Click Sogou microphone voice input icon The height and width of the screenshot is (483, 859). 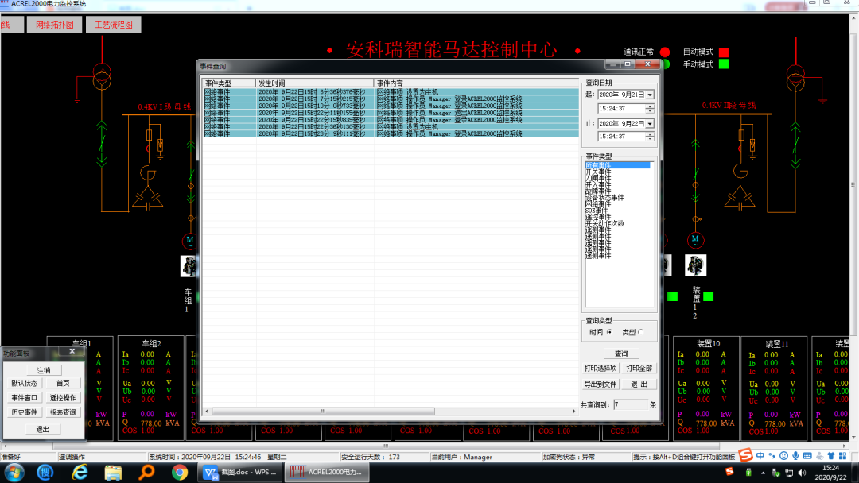pyautogui.click(x=795, y=456)
